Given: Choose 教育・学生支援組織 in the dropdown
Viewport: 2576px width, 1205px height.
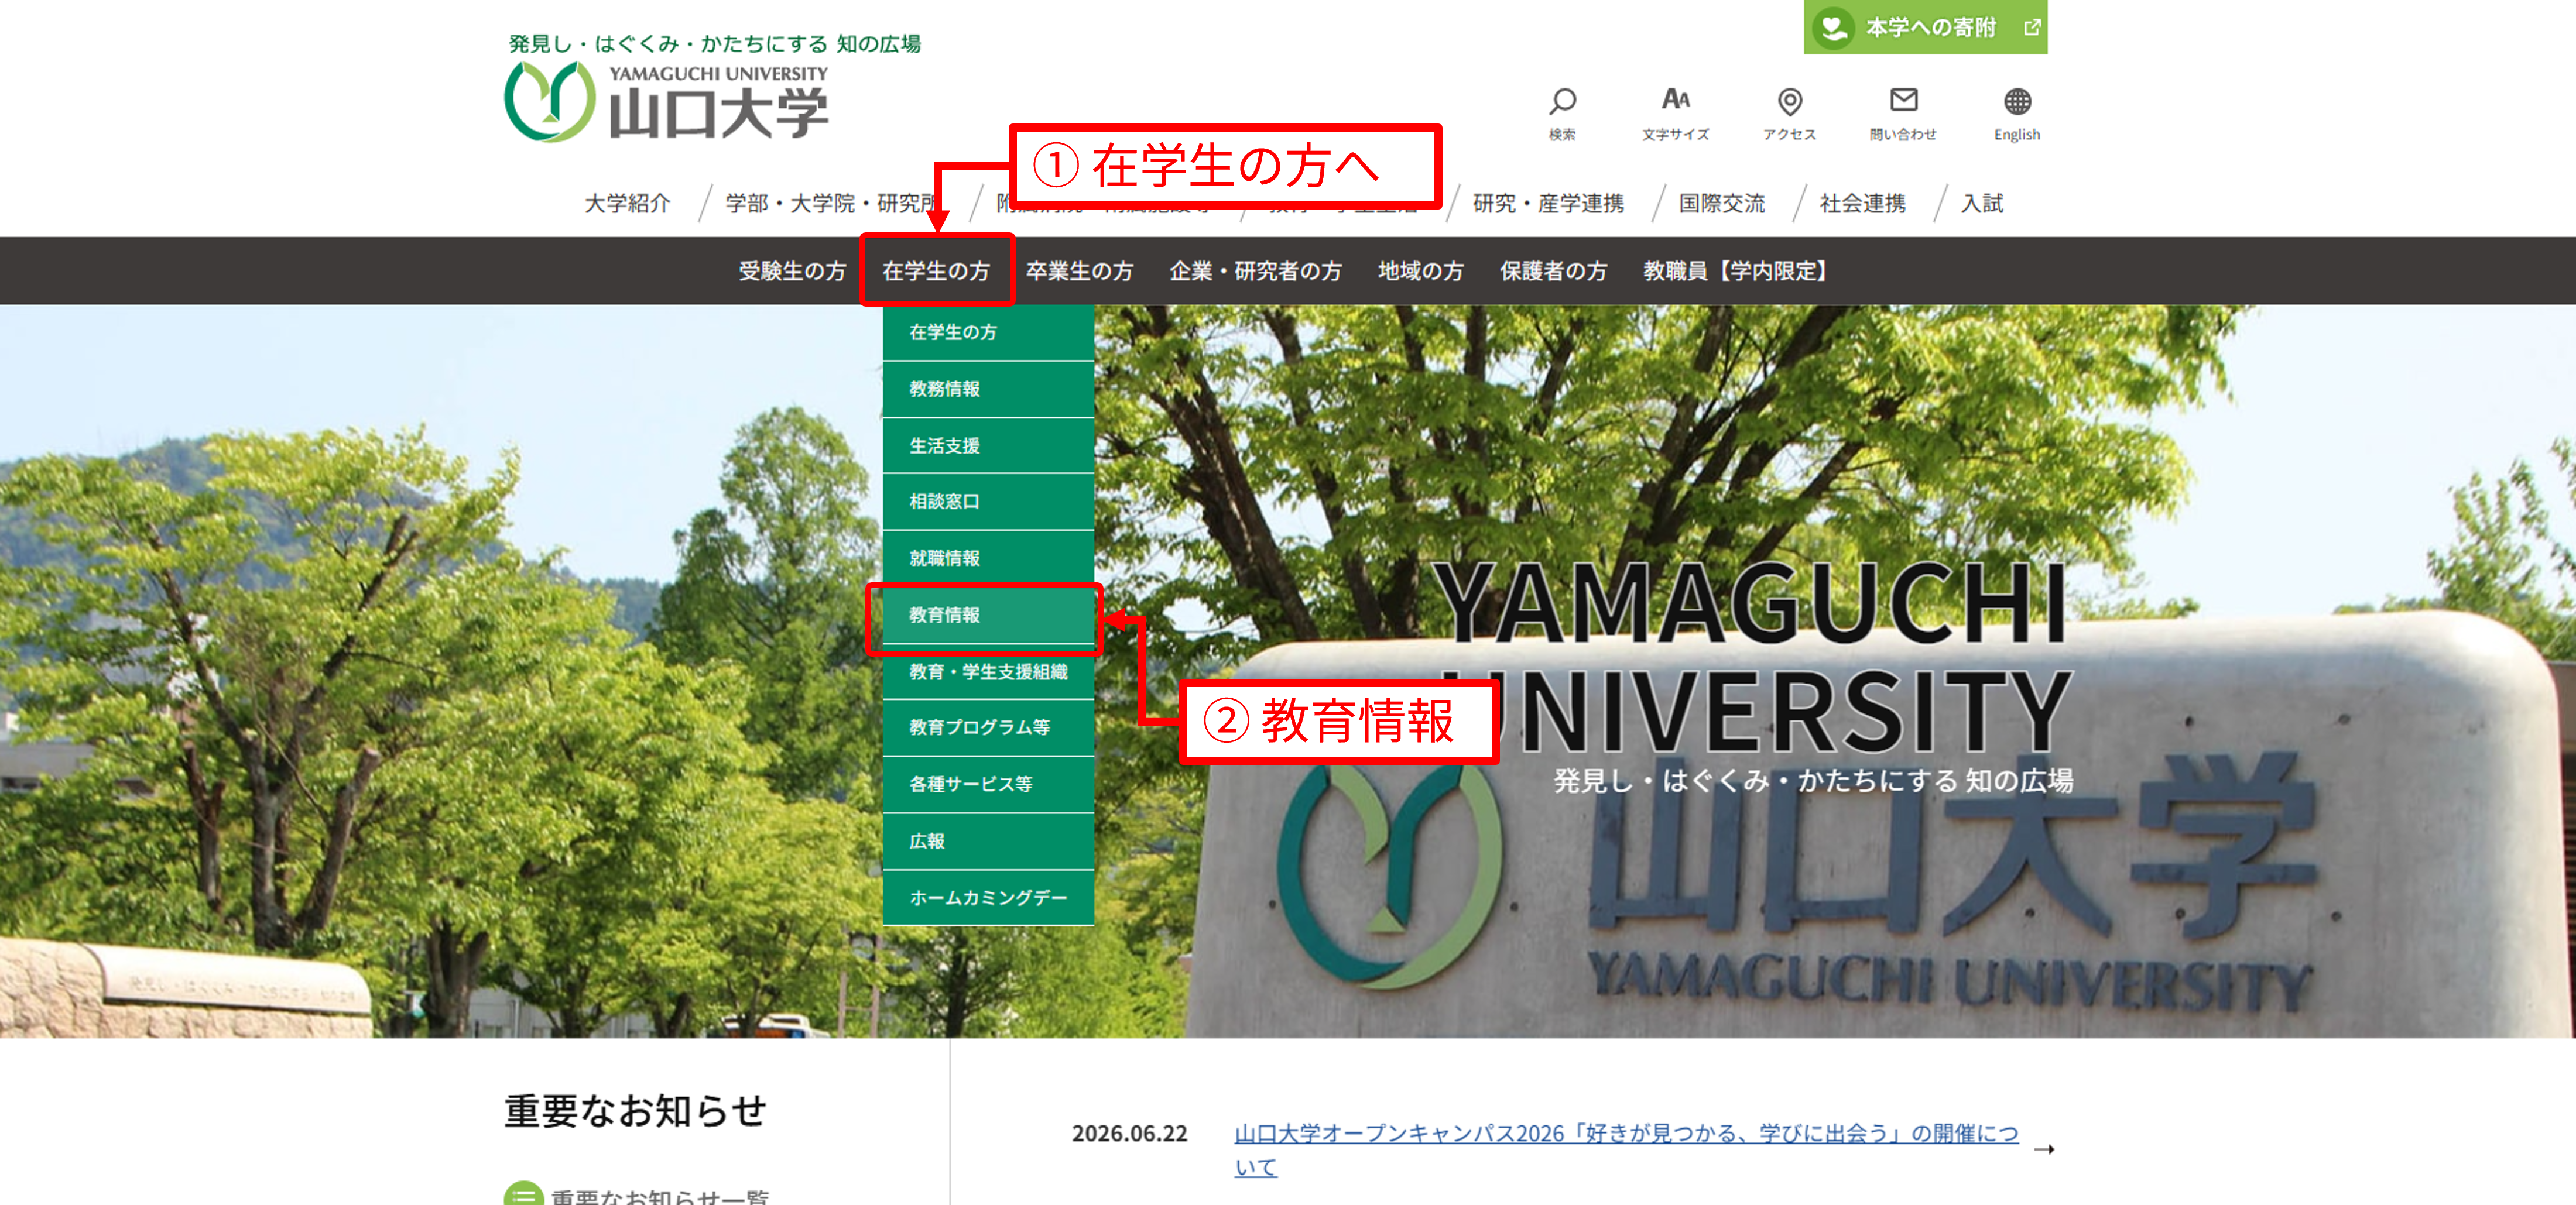Looking at the screenshot, I should click(x=988, y=671).
